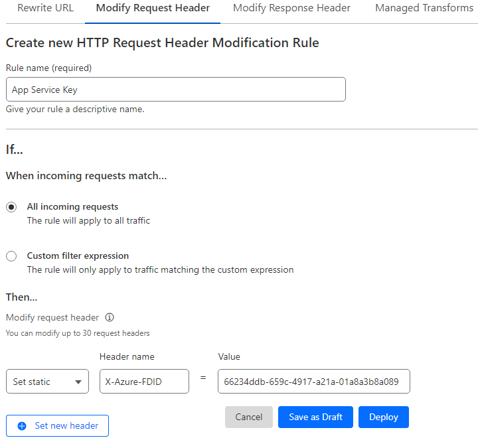Screen dimensions: 478x442
Task: Edit the header Value field
Action: 313,382
